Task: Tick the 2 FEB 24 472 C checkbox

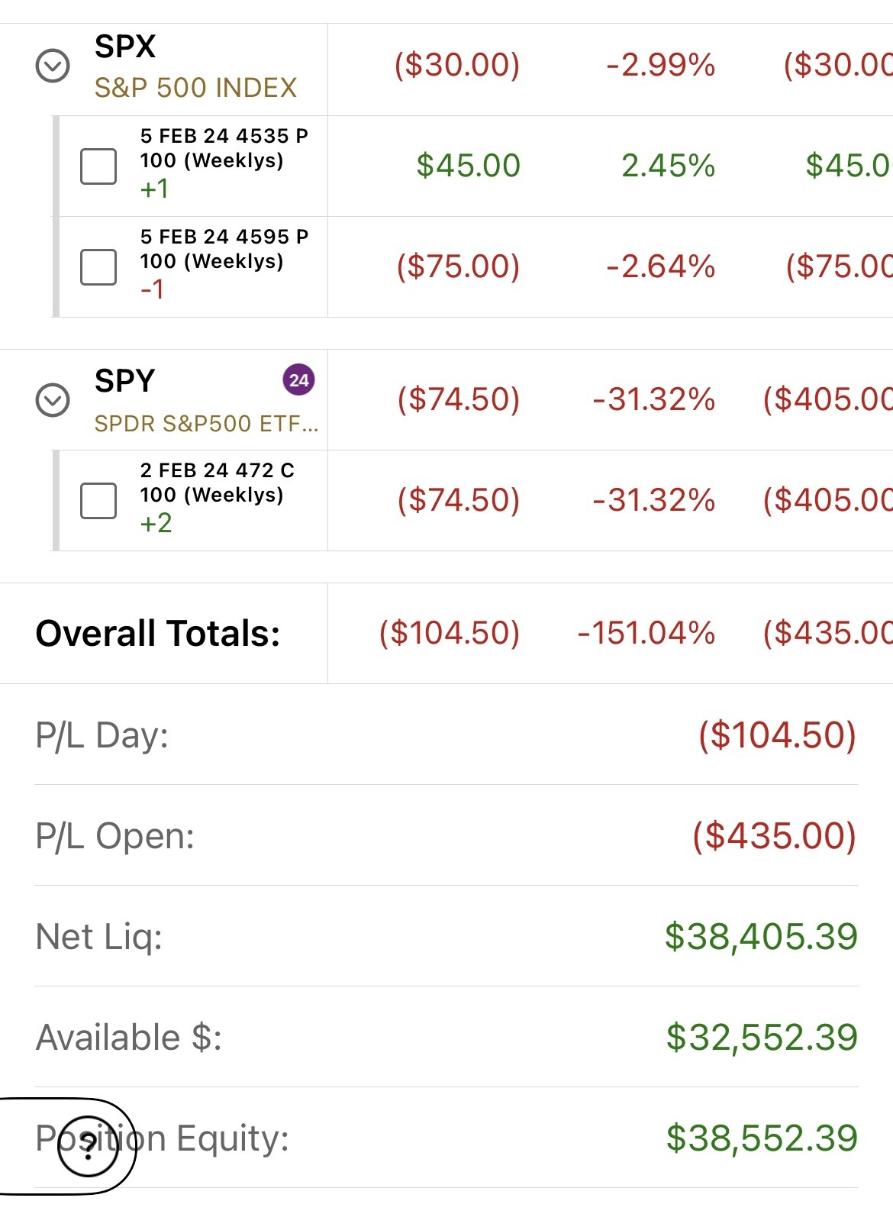Action: (98, 501)
